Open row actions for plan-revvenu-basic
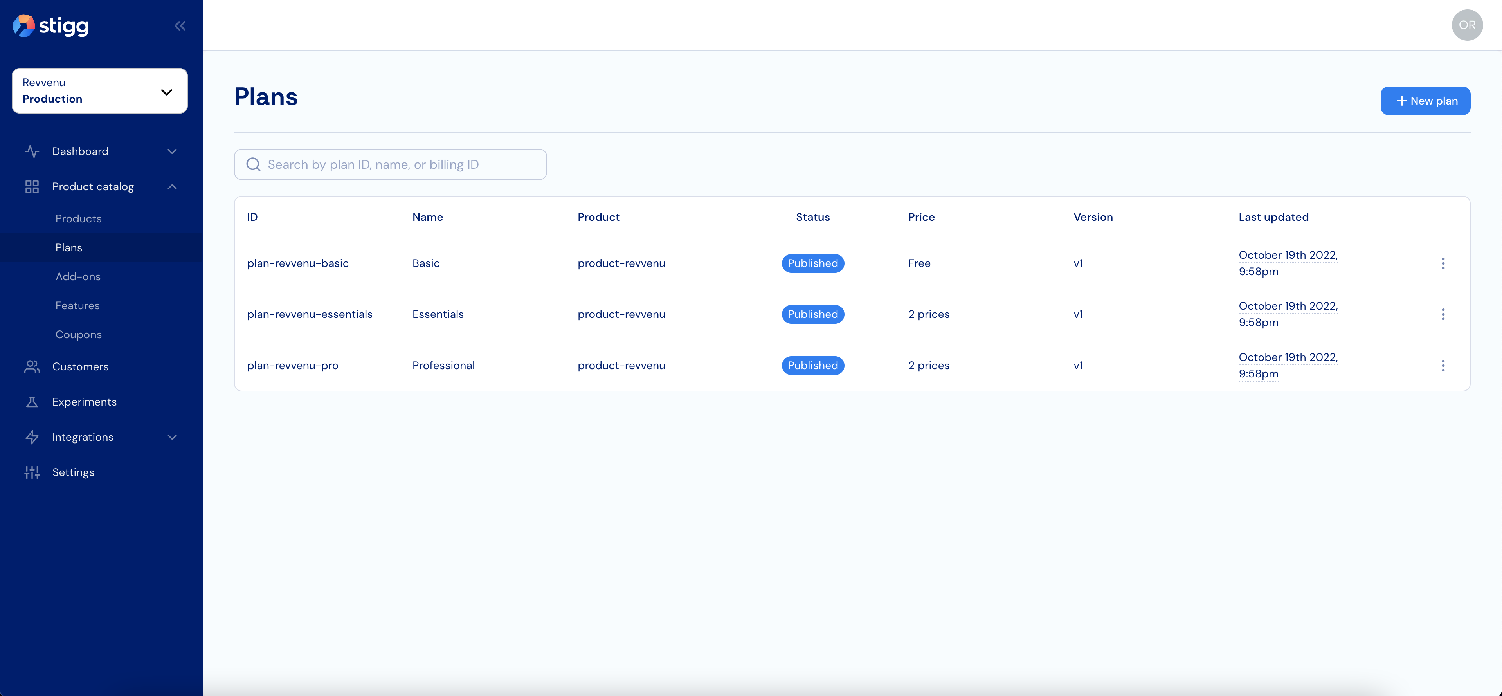The image size is (1502, 696). pos(1443,264)
